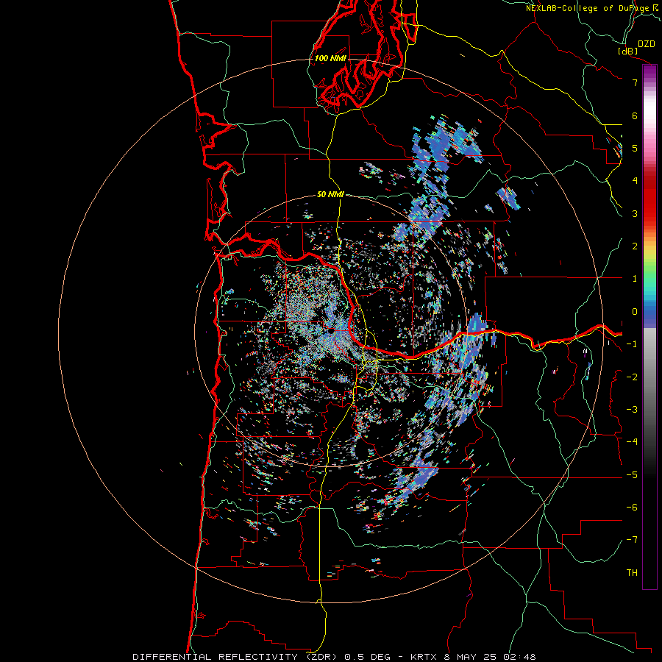Click the 1 value on the color scale

pyautogui.click(x=635, y=279)
